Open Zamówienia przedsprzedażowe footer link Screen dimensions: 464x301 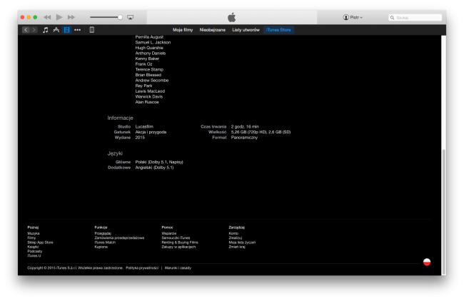tap(119, 238)
